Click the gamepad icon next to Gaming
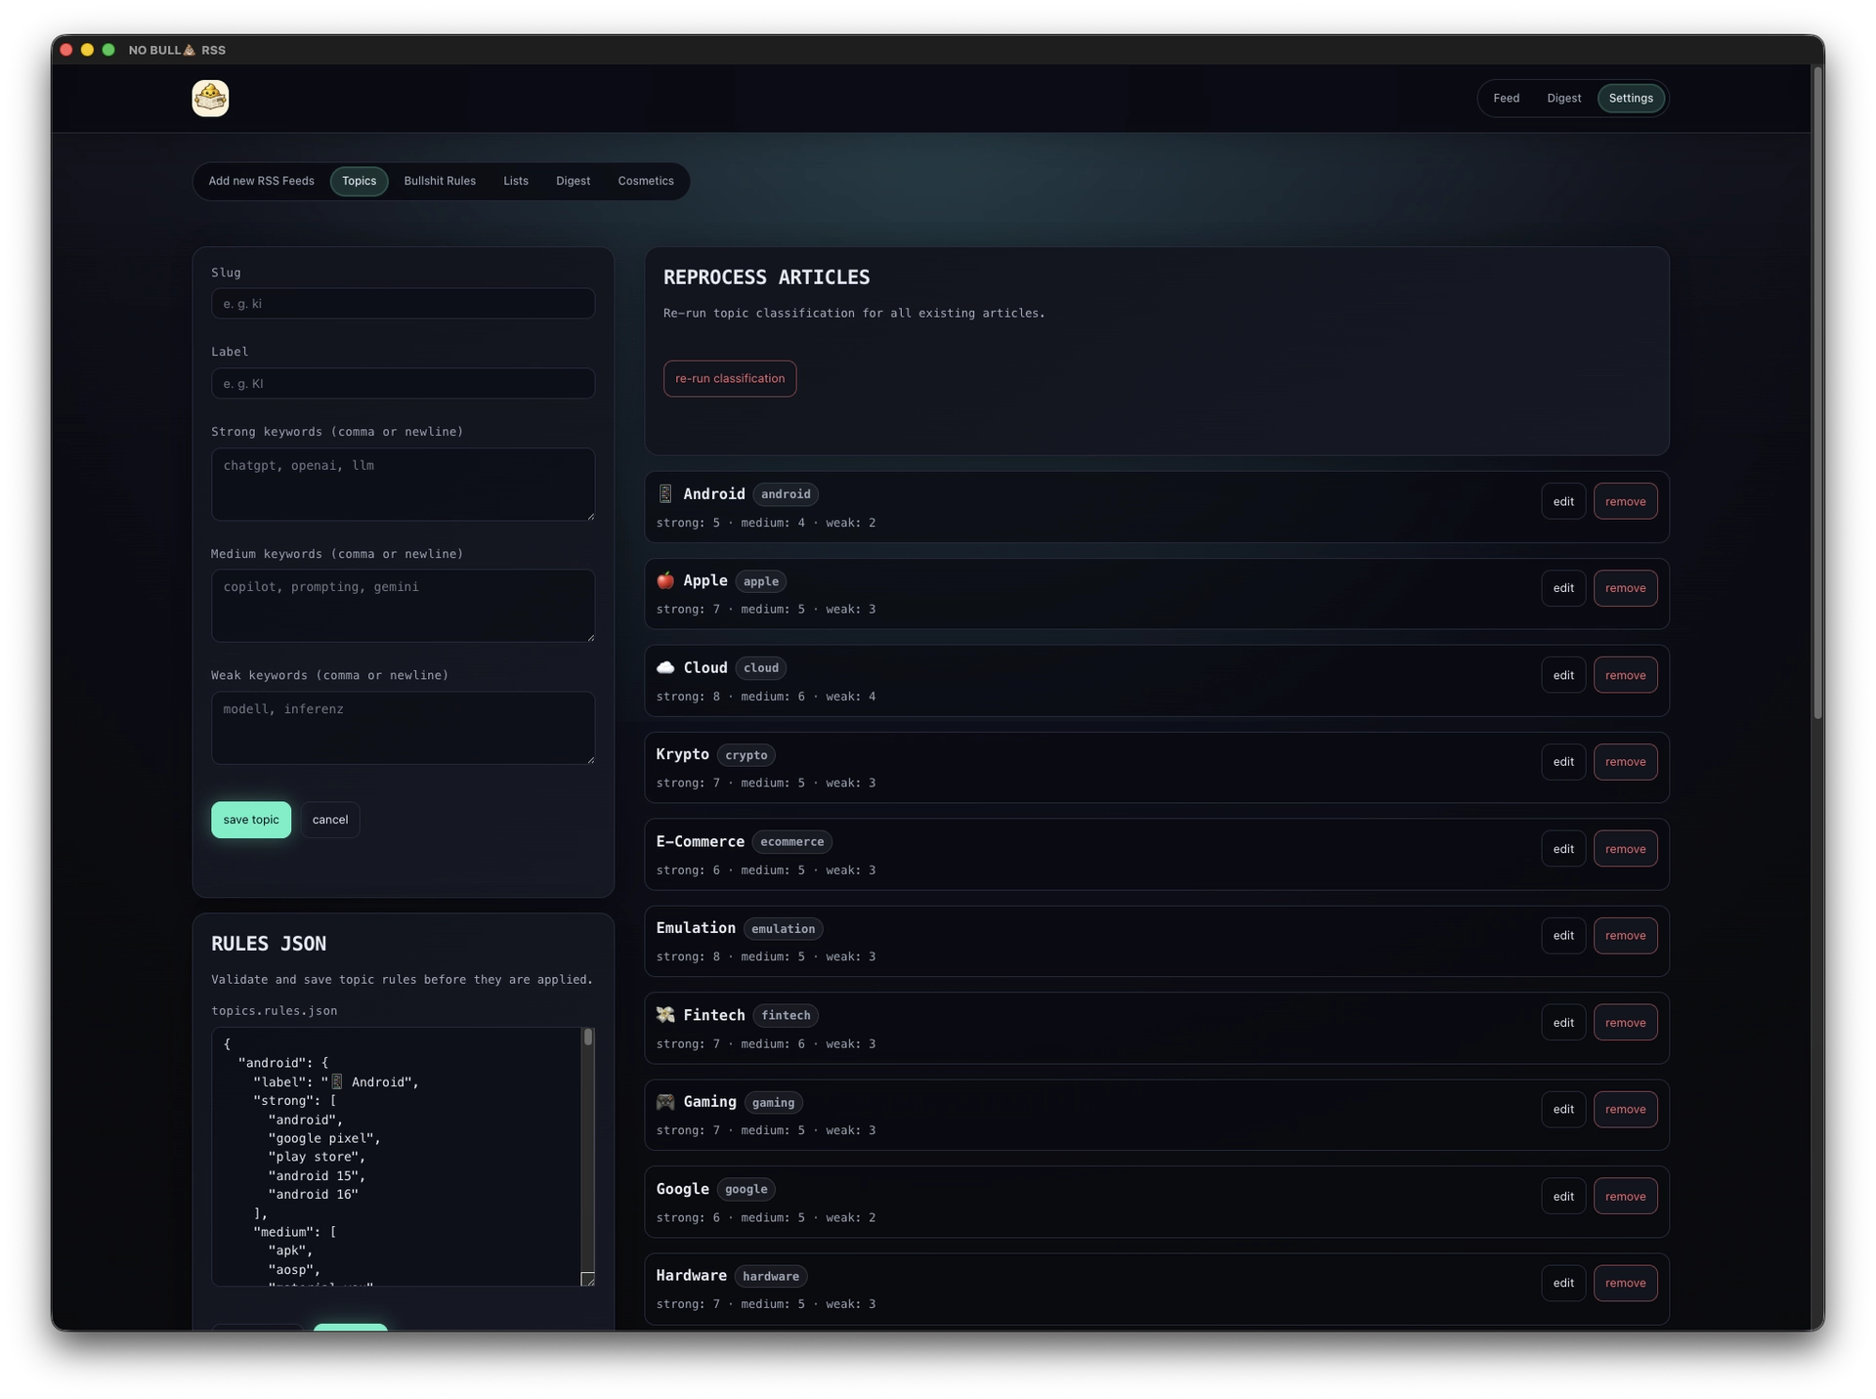Viewport: 1876px width, 1399px height. 665,1102
